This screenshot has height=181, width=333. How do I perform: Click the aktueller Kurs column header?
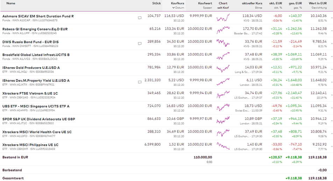252,3
